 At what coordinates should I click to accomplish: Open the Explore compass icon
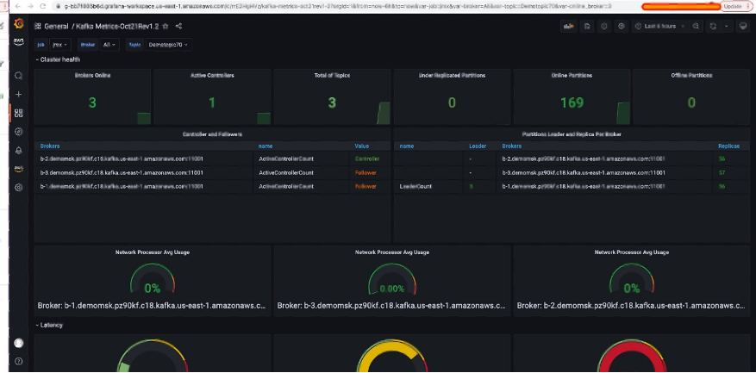coord(19,132)
